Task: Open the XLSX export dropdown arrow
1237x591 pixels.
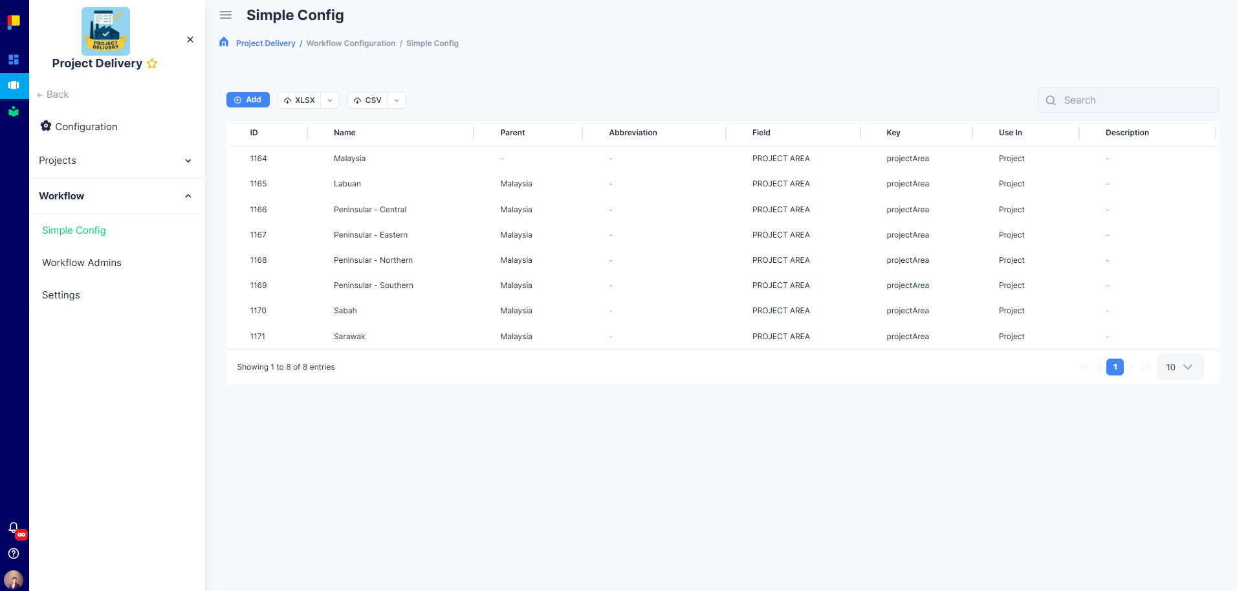Action: [x=329, y=100]
